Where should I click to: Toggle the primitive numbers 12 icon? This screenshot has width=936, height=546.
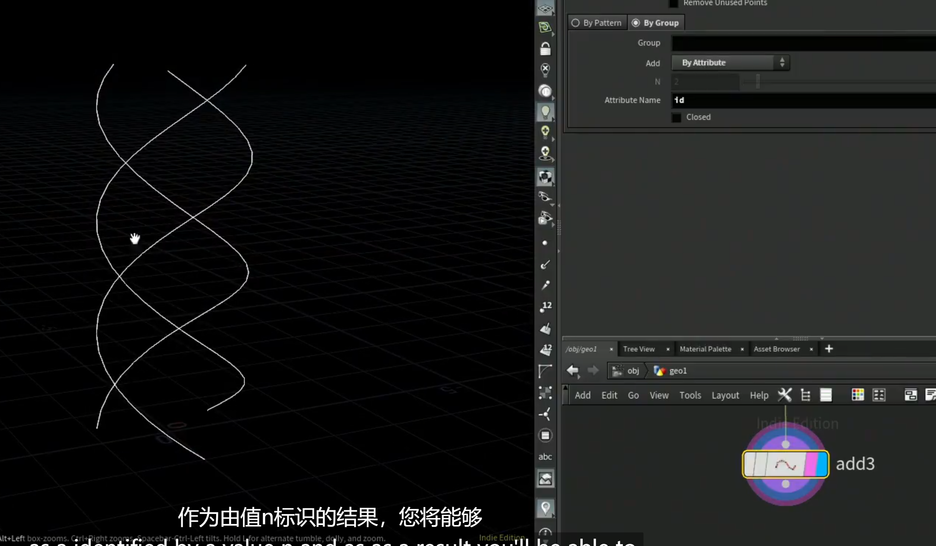pyautogui.click(x=545, y=349)
